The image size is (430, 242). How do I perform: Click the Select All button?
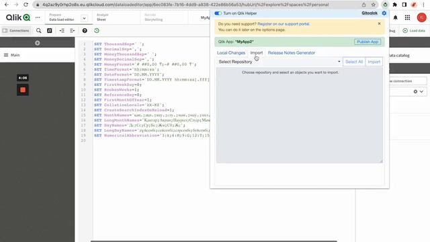[x=354, y=62]
